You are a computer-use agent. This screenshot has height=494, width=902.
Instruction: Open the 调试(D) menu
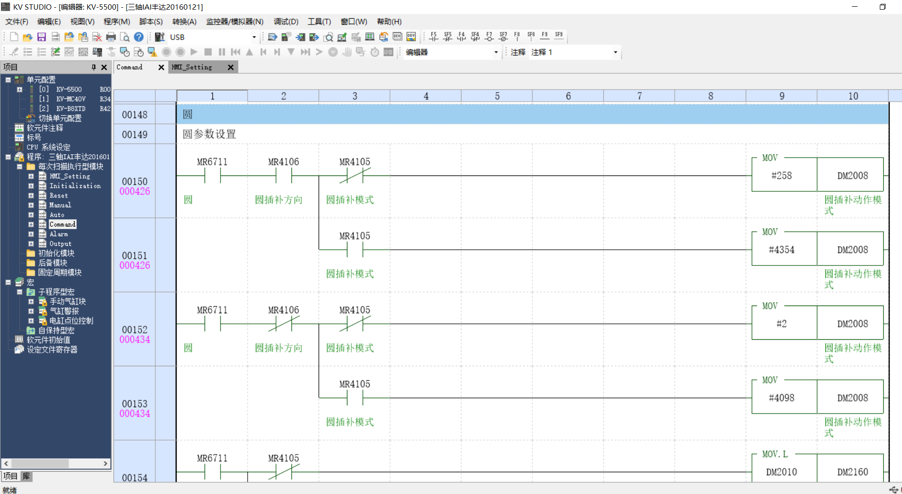[x=286, y=22]
